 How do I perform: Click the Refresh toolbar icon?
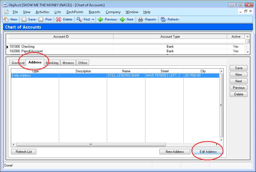click(163, 19)
